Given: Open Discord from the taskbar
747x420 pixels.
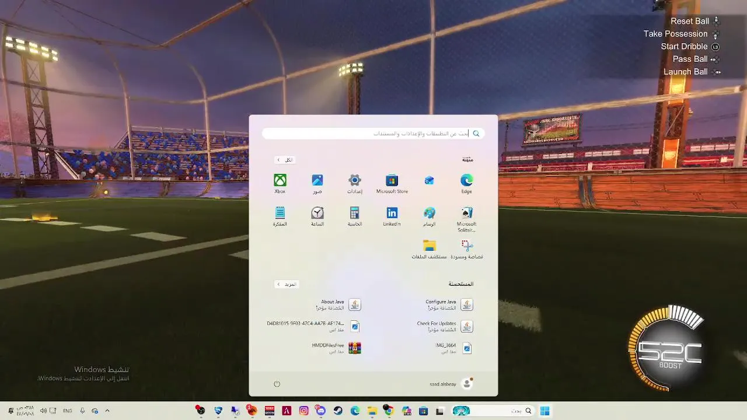Looking at the screenshot, I should coord(320,411).
